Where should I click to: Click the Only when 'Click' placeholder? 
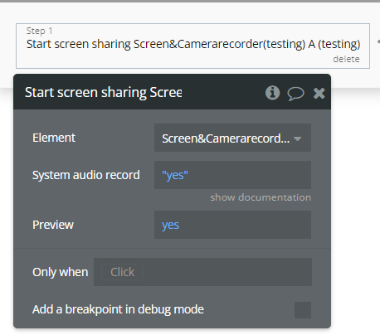(122, 272)
